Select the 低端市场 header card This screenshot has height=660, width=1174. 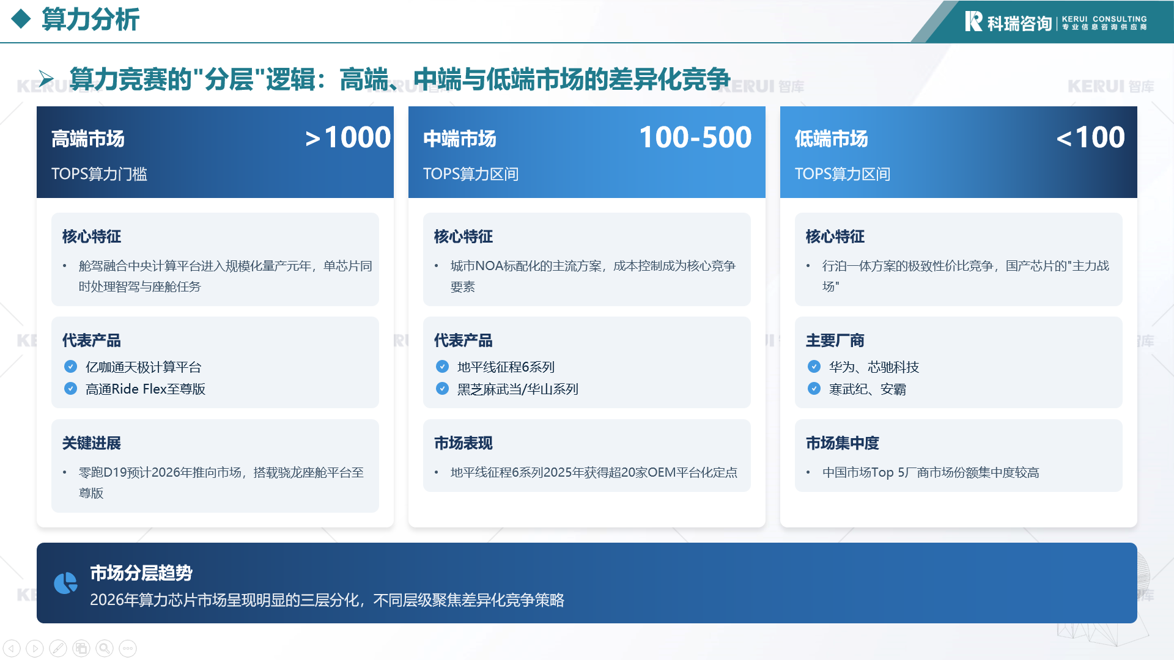[x=959, y=152]
